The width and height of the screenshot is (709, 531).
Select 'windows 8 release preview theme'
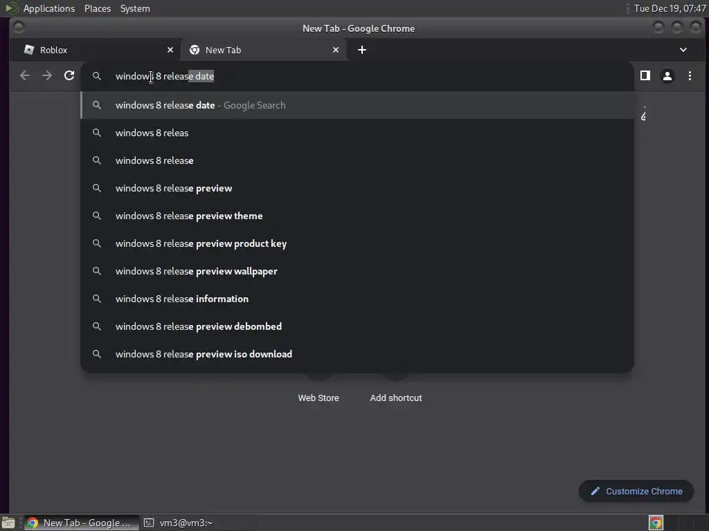click(357, 216)
